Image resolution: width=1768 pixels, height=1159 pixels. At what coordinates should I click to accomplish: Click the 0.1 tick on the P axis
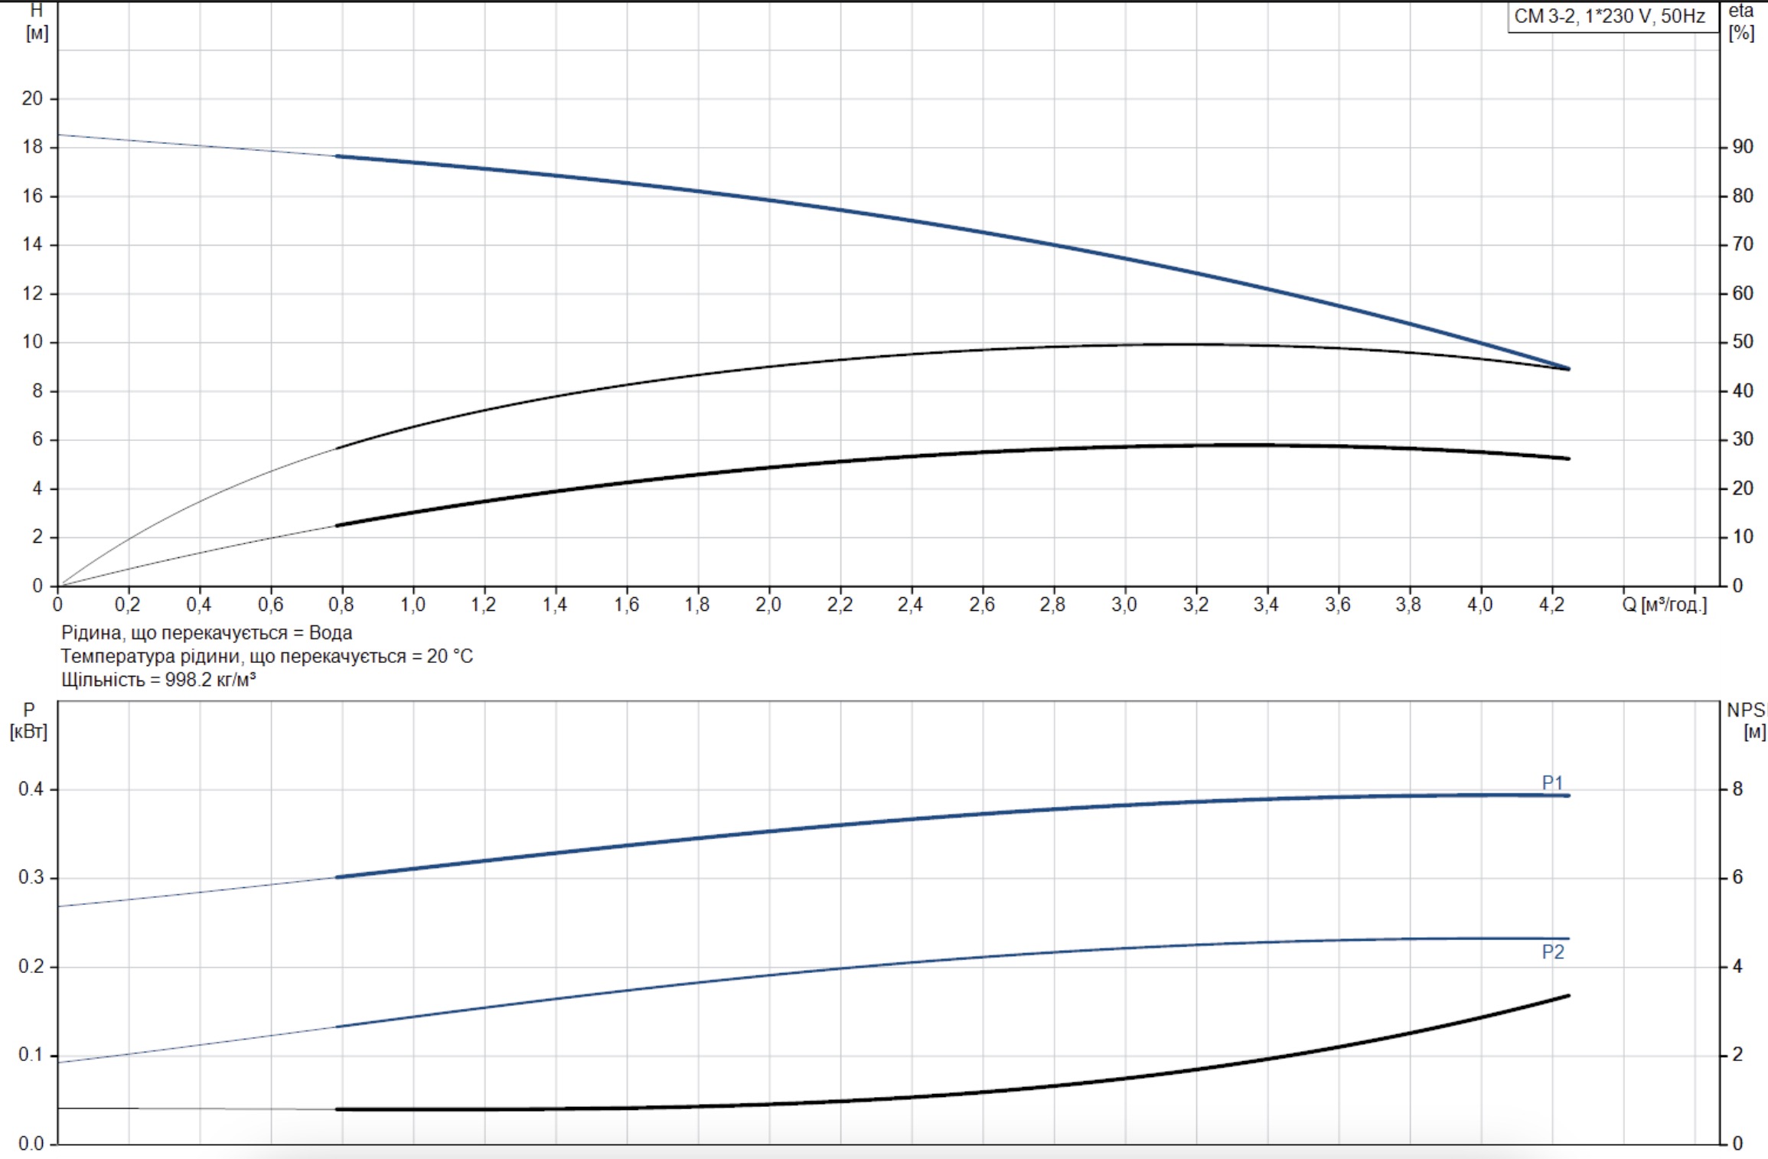pos(31,1055)
